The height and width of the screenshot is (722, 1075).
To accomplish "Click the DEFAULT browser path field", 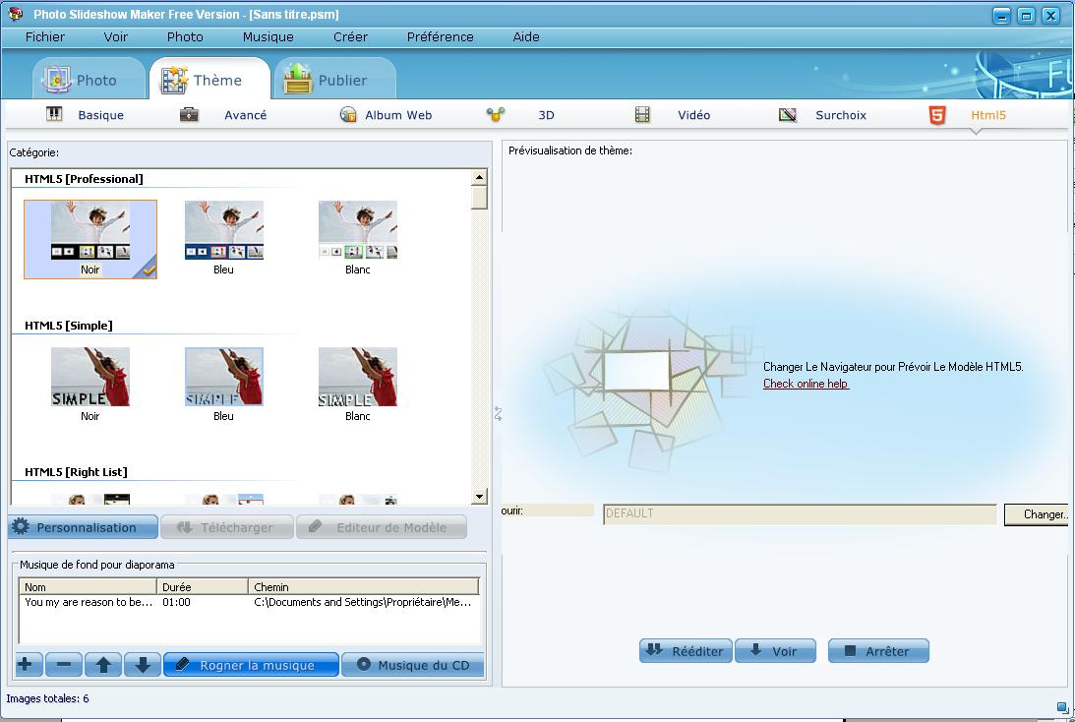I will click(799, 514).
